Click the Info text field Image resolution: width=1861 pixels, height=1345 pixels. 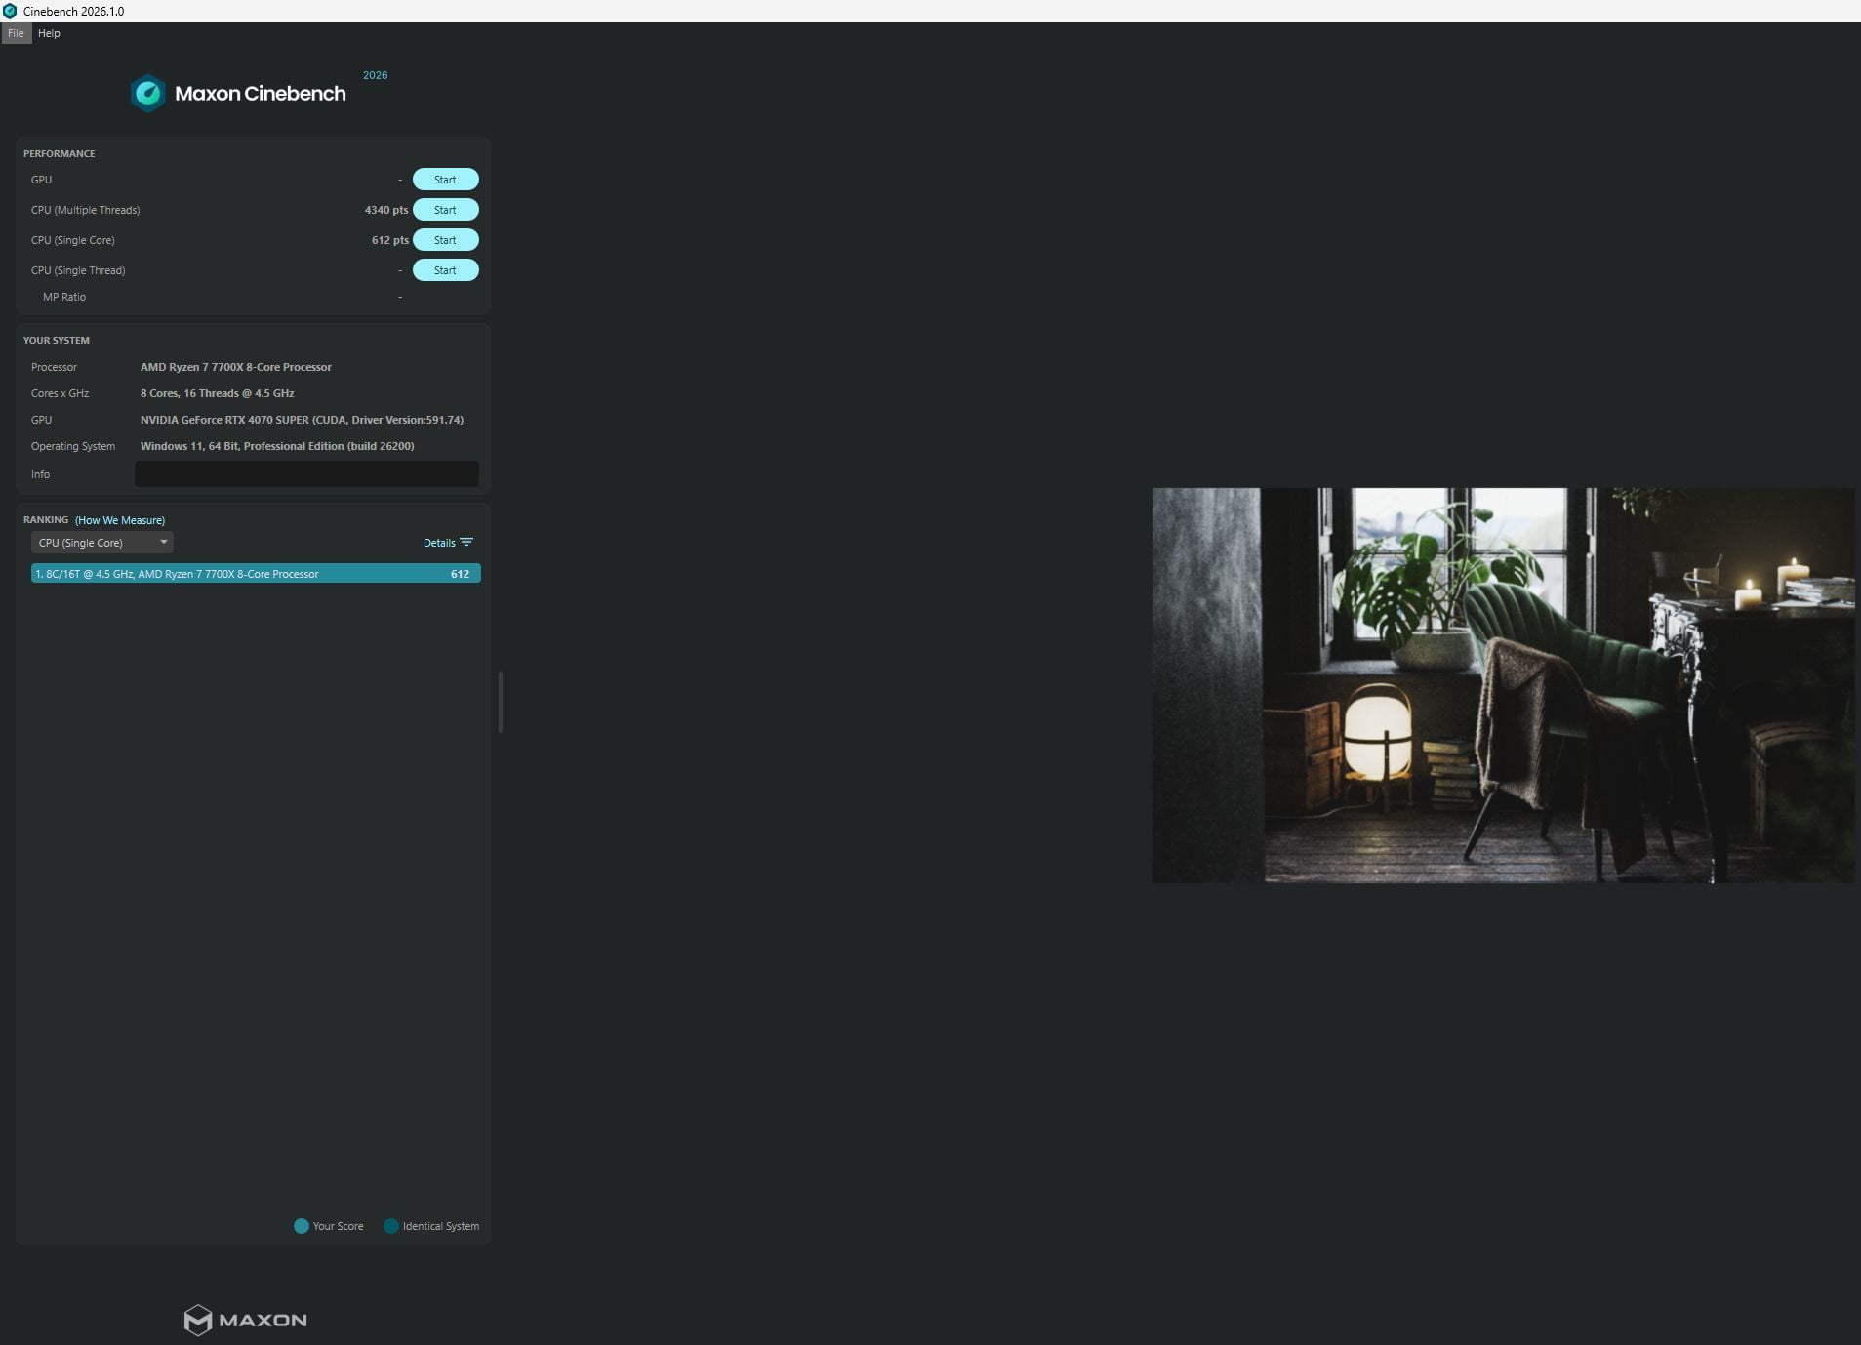pyautogui.click(x=306, y=474)
